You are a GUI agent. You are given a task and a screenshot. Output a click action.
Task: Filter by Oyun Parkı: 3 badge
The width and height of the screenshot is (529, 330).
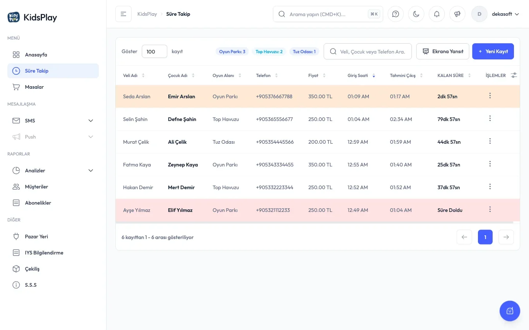point(232,52)
